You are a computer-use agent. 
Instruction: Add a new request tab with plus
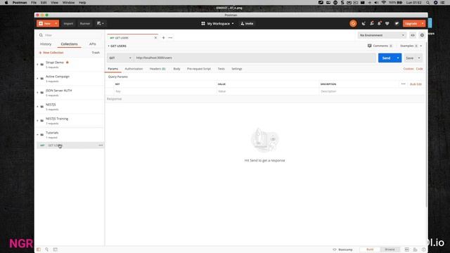163,37
